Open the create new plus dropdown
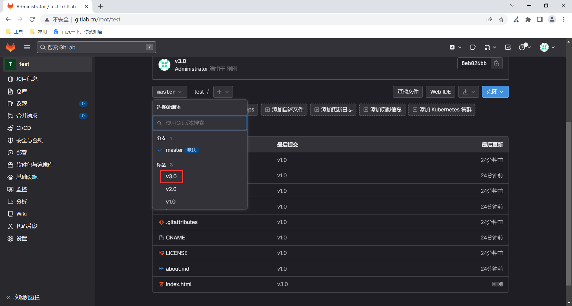The image size is (572, 306). click(x=455, y=47)
